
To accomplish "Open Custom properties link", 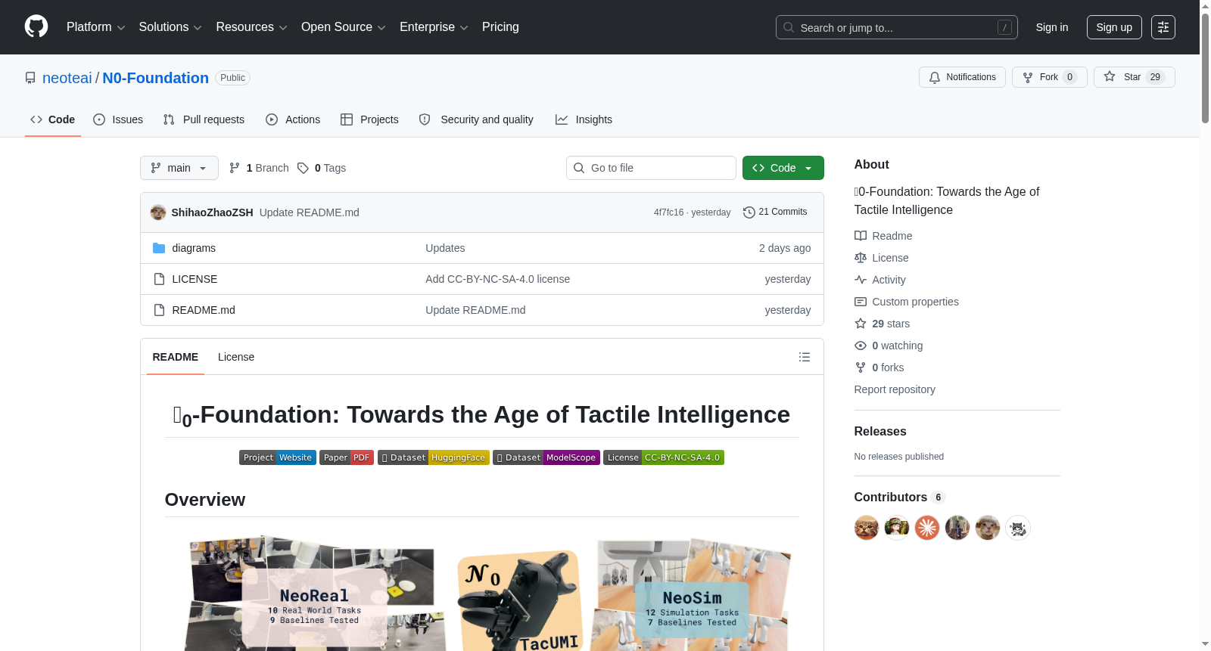I will tap(907, 302).
